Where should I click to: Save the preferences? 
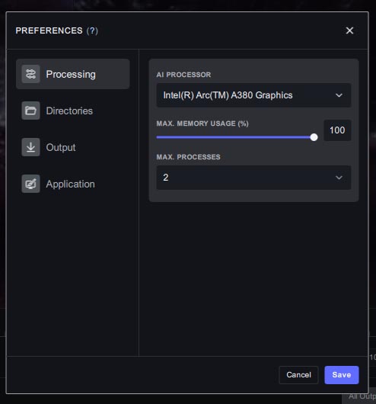[342, 375]
